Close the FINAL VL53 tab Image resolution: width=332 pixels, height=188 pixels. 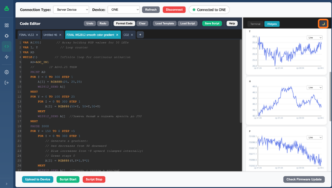[37, 35]
